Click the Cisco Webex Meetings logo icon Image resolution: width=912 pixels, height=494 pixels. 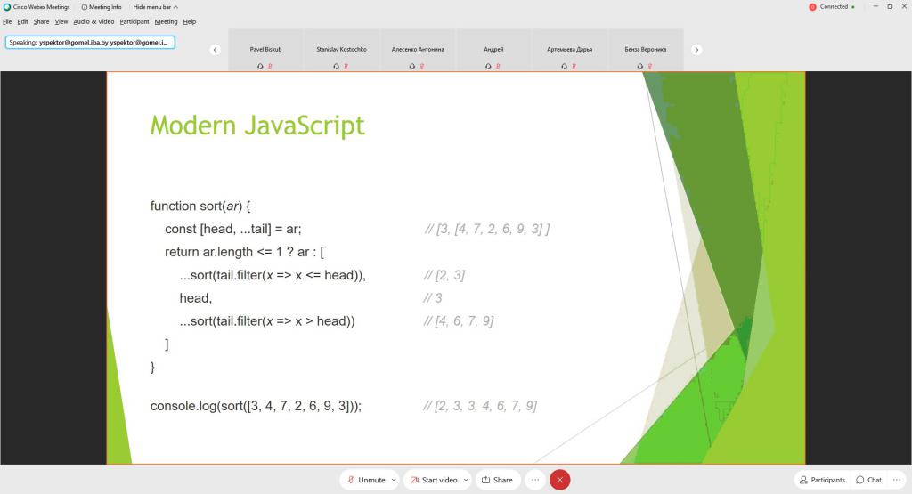point(7,7)
